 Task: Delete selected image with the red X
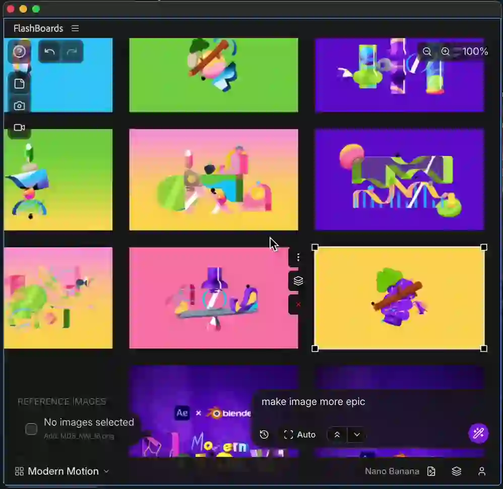pyautogui.click(x=298, y=304)
